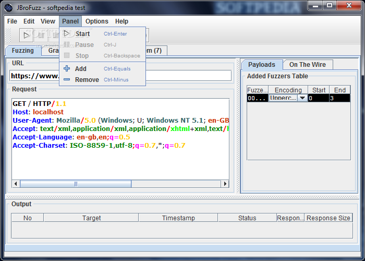Image resolution: width=365 pixels, height=261 pixels.
Task: Switch to the Payloads tab
Action: pos(262,65)
